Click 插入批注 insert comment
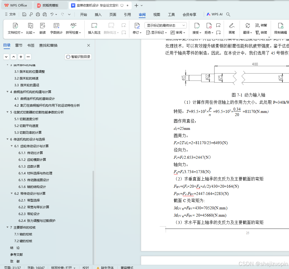The width and height of the screenshot is (289, 269). (x=94, y=28)
